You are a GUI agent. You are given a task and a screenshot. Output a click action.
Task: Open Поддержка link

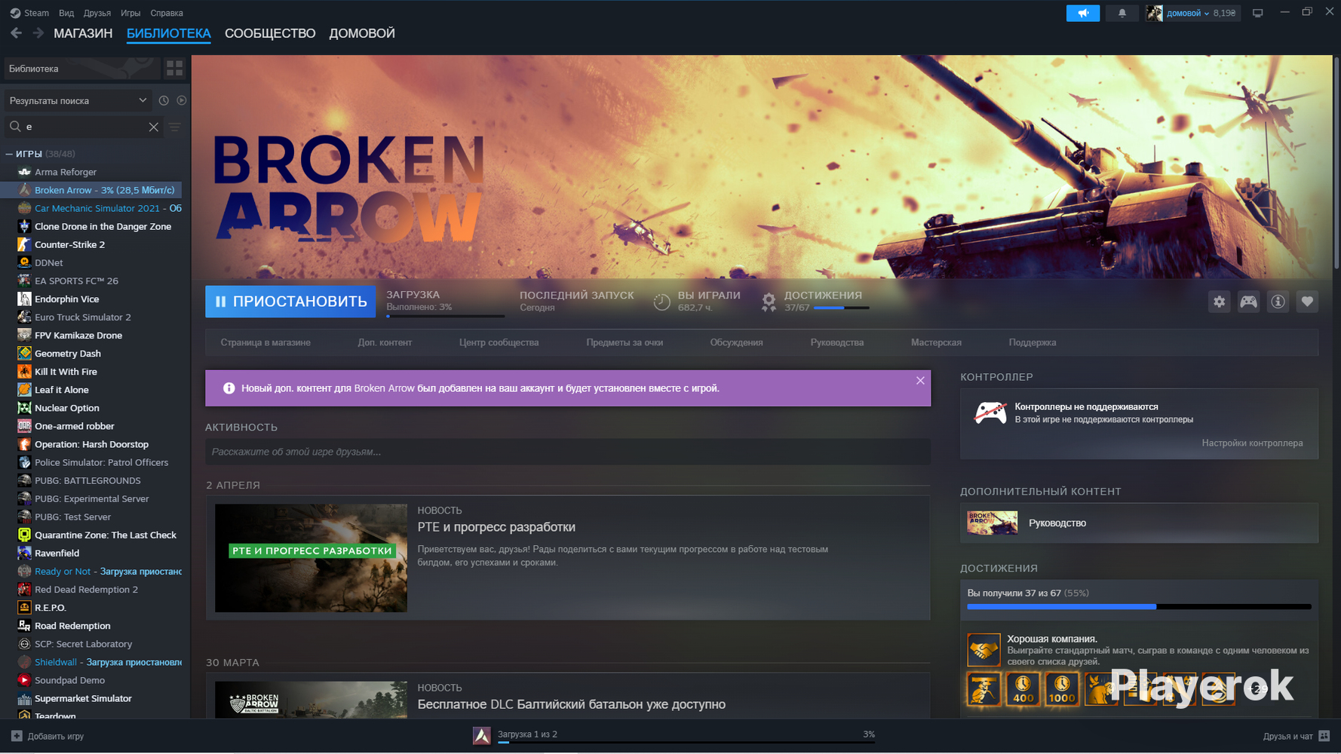pyautogui.click(x=1033, y=342)
